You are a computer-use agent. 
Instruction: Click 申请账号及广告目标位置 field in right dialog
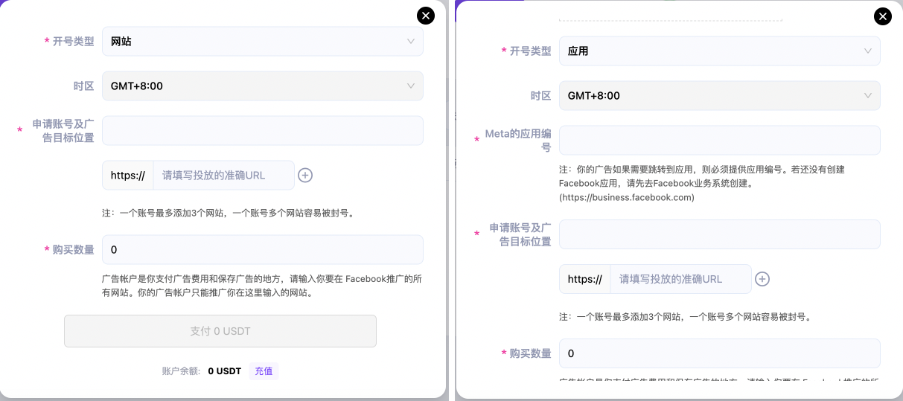[719, 234]
